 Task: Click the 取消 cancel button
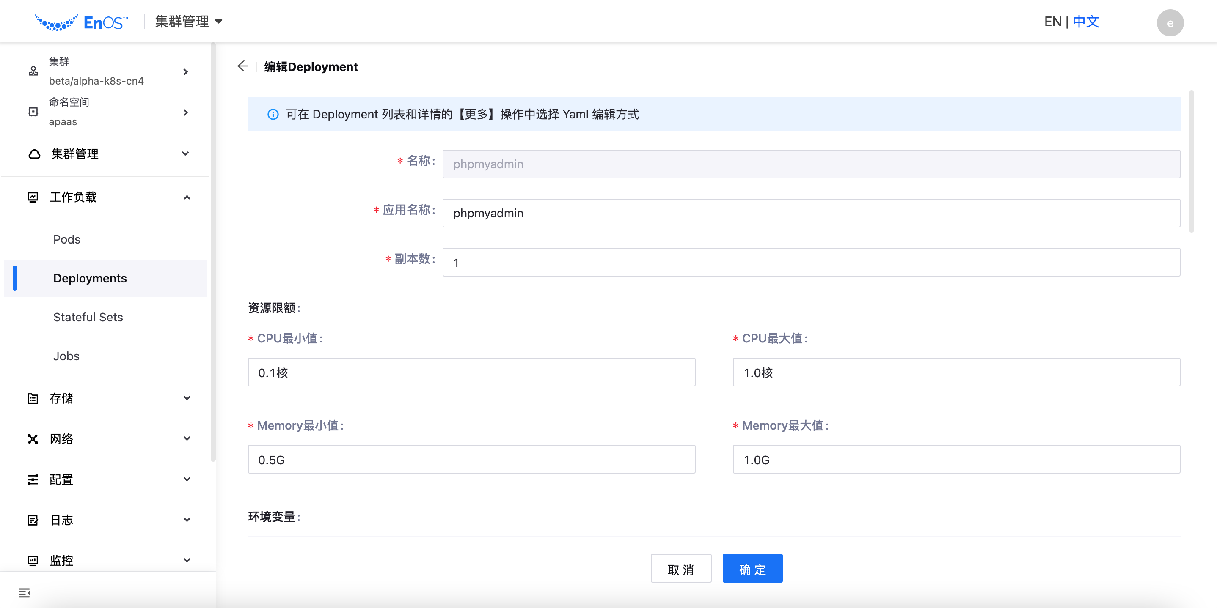[x=680, y=569]
